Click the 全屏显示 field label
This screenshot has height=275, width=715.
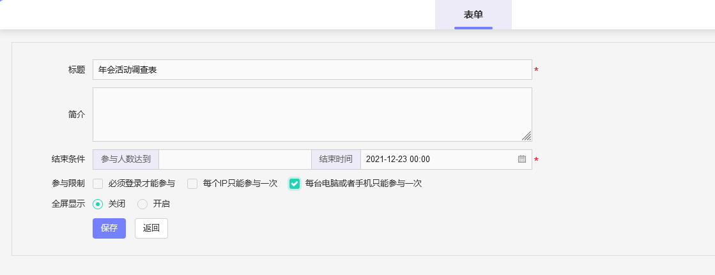coord(68,204)
